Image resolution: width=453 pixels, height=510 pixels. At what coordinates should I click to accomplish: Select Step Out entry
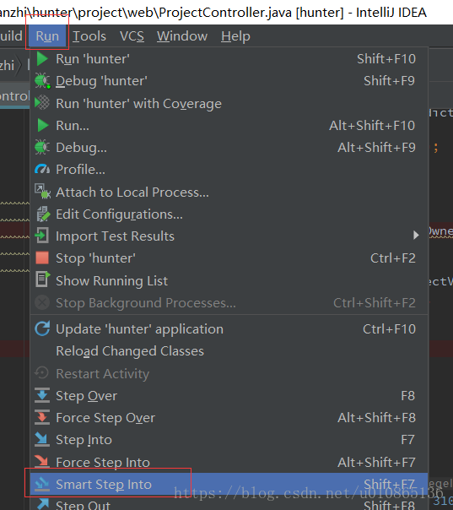[229, 503]
